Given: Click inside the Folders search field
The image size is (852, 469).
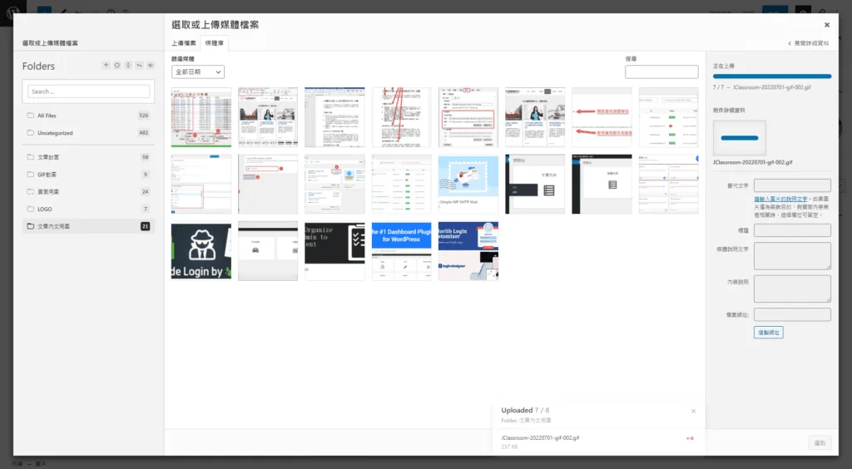Looking at the screenshot, I should tap(88, 91).
